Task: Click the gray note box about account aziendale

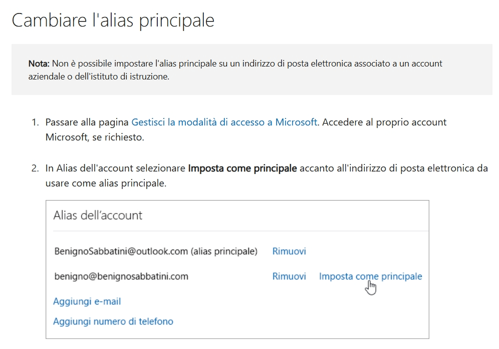Action: (x=252, y=69)
